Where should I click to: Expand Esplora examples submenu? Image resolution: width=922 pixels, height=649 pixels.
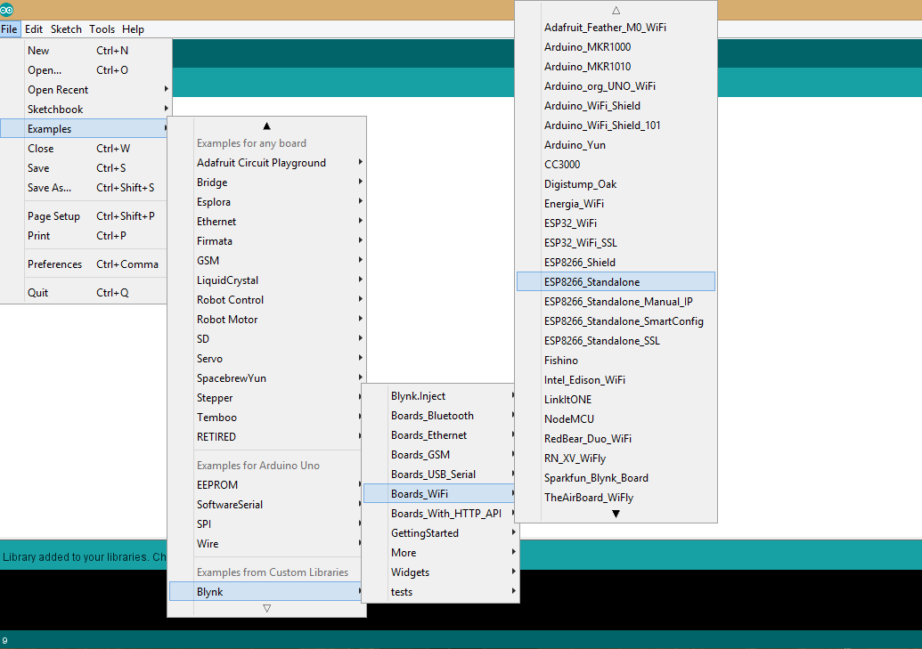(x=267, y=201)
